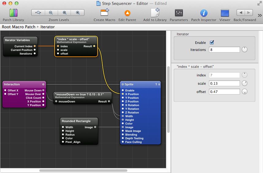Click the expression's scale input port
Image resolution: width=263 pixels, height=173 pixels.
tap(58, 50)
